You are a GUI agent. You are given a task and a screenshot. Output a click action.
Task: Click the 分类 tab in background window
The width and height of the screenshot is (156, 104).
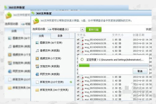14,31
